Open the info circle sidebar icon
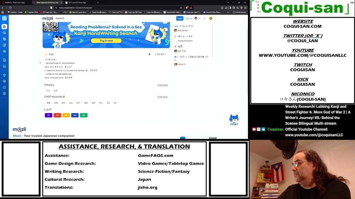 [x=4, y=87]
